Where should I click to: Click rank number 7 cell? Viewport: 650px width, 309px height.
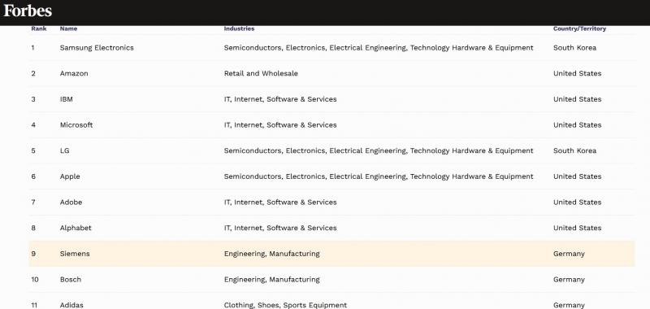[33, 202]
